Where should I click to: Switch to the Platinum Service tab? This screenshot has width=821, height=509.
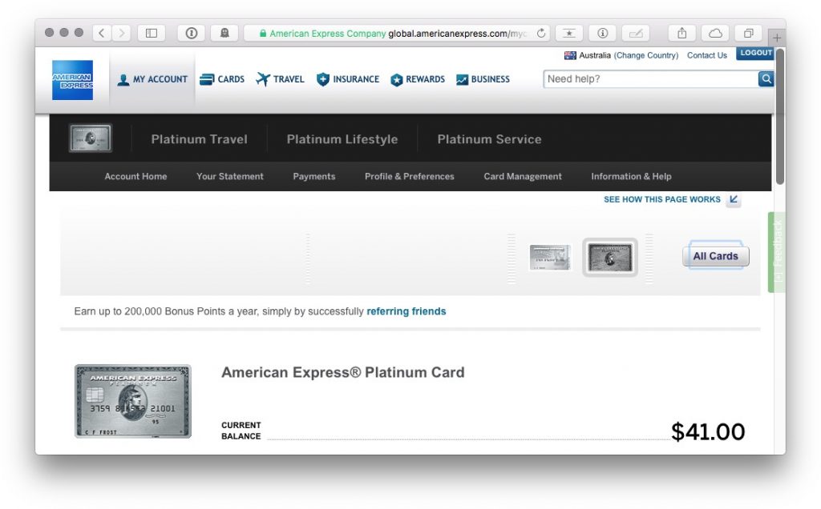pyautogui.click(x=489, y=139)
